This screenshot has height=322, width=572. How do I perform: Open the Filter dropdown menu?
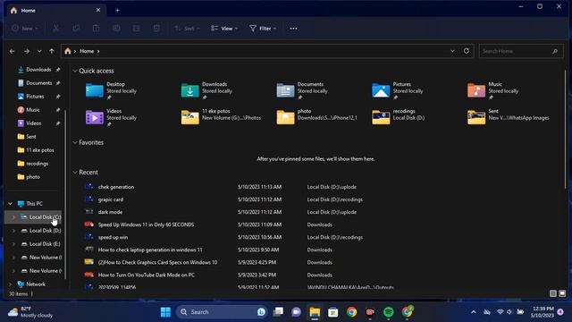point(263,28)
